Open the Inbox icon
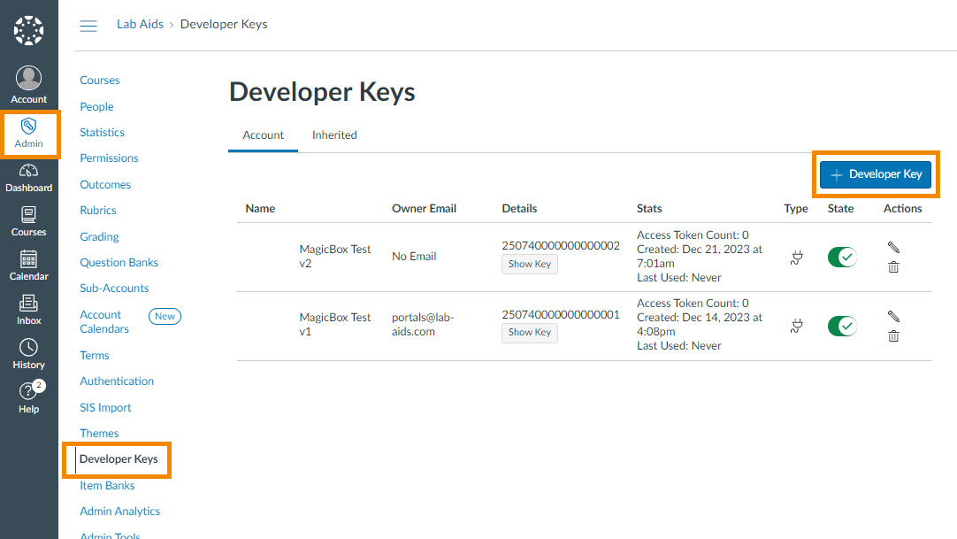 tap(28, 304)
